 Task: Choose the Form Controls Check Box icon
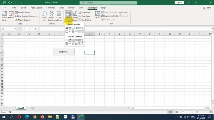click(73, 28)
